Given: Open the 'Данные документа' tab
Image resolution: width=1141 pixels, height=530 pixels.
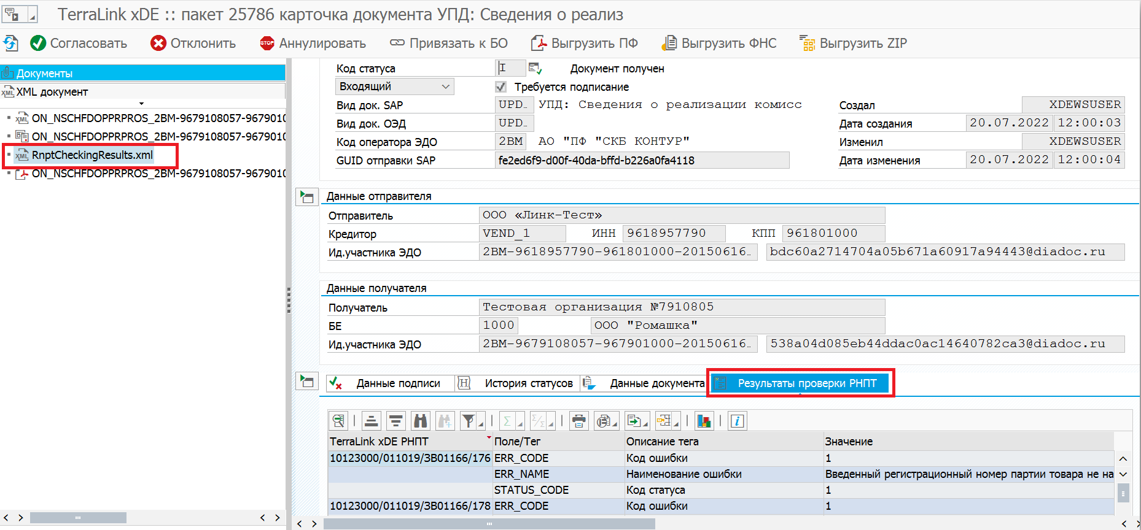Looking at the screenshot, I should 656,383.
